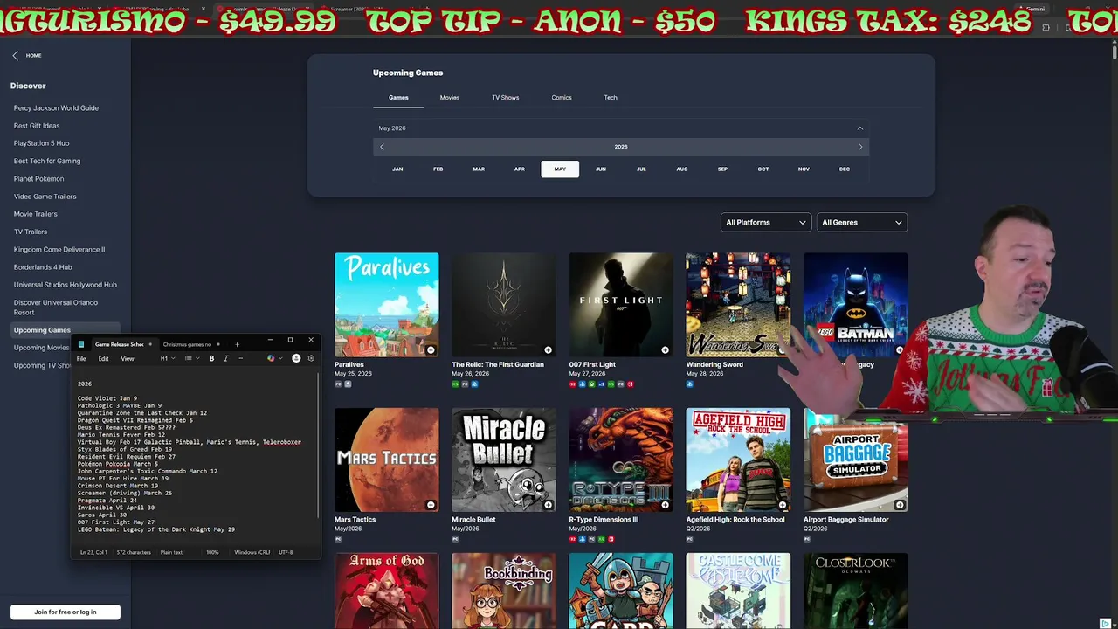Expand the Copilot dropdown chevron in Notepad

point(279,358)
